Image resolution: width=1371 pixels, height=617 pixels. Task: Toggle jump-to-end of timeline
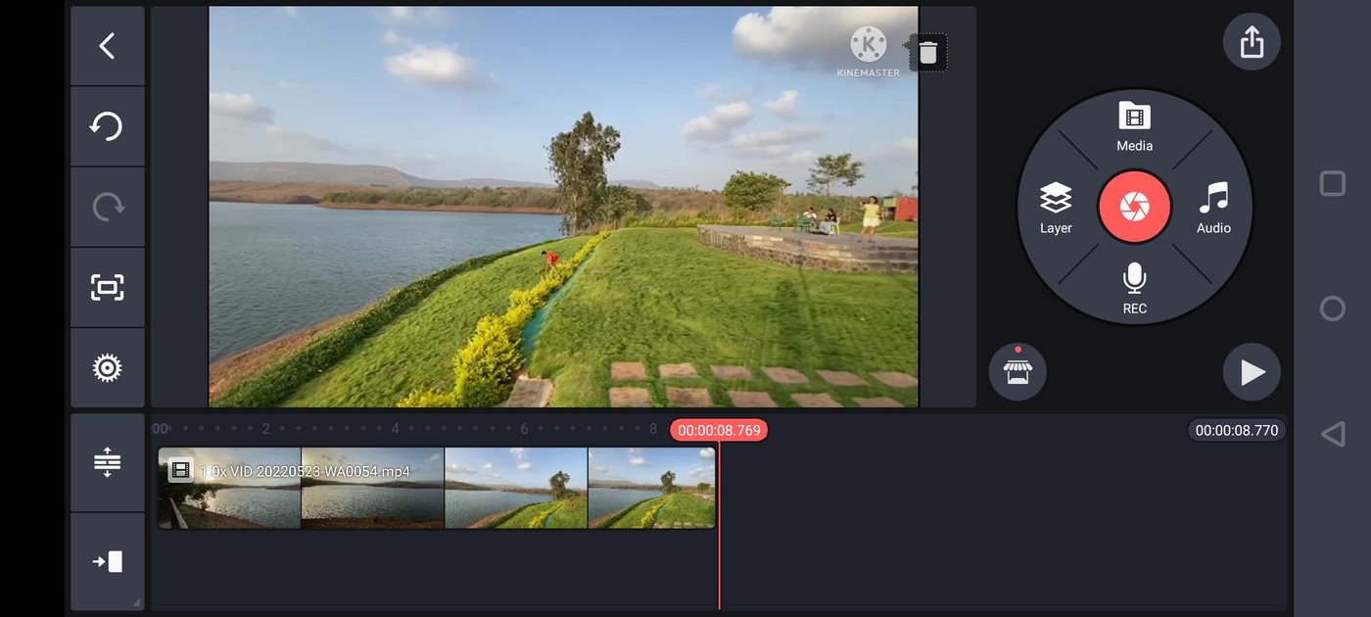tap(107, 560)
